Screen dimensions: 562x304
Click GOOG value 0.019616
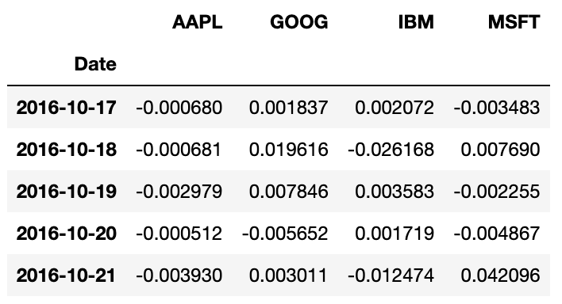288,150
